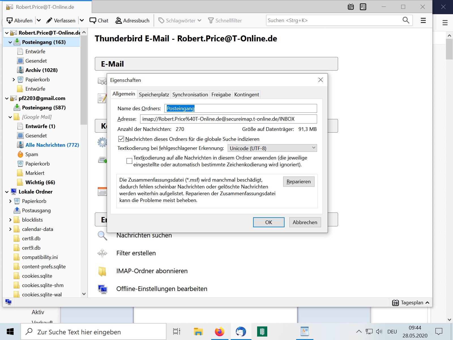Viewport: 453px width, 340px height.
Task: Open File Explorer from the taskbar
Action: [198, 331]
